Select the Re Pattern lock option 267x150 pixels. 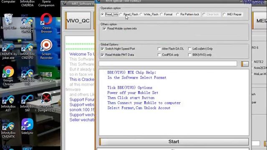point(188,15)
